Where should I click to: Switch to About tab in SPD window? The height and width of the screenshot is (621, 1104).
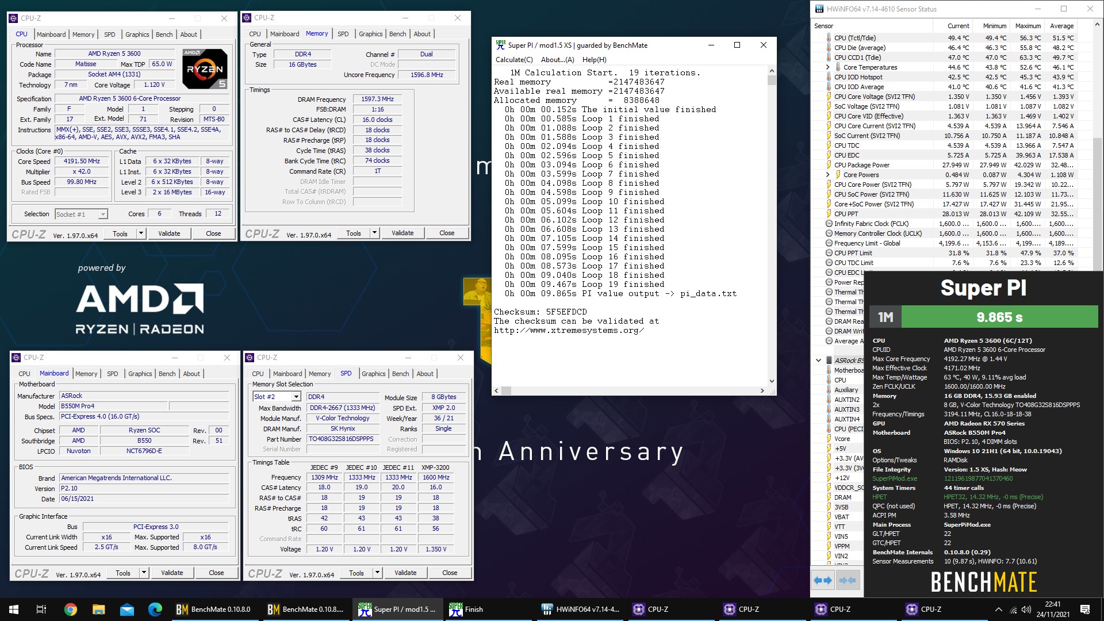(425, 374)
